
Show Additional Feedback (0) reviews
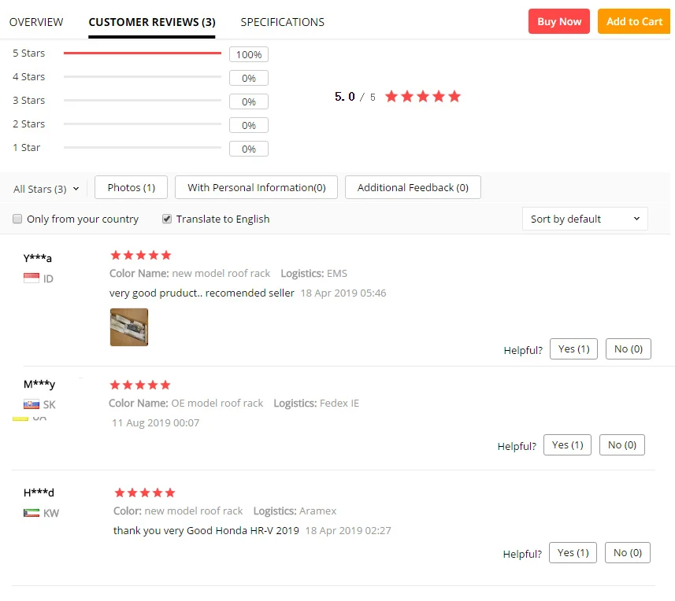tap(413, 187)
